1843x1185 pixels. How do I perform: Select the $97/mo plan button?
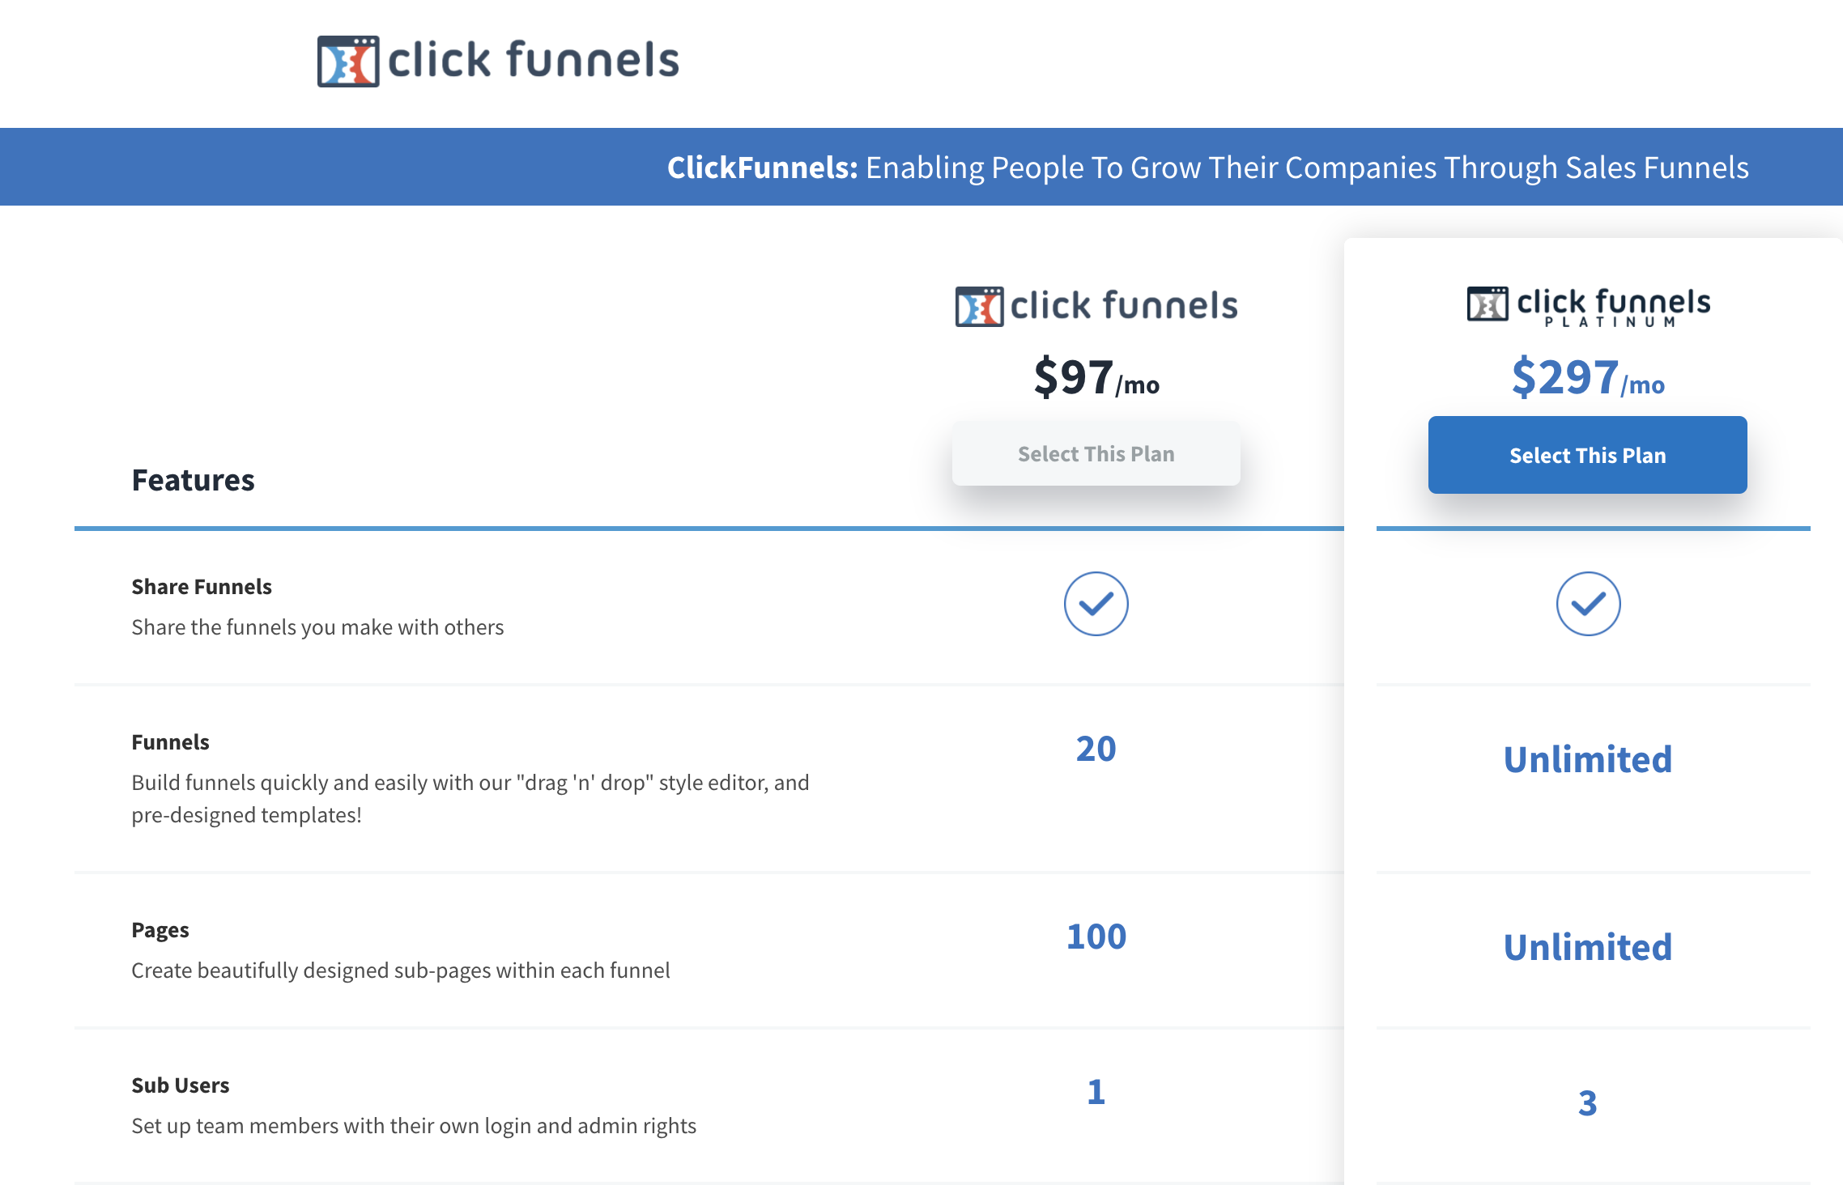click(1096, 454)
